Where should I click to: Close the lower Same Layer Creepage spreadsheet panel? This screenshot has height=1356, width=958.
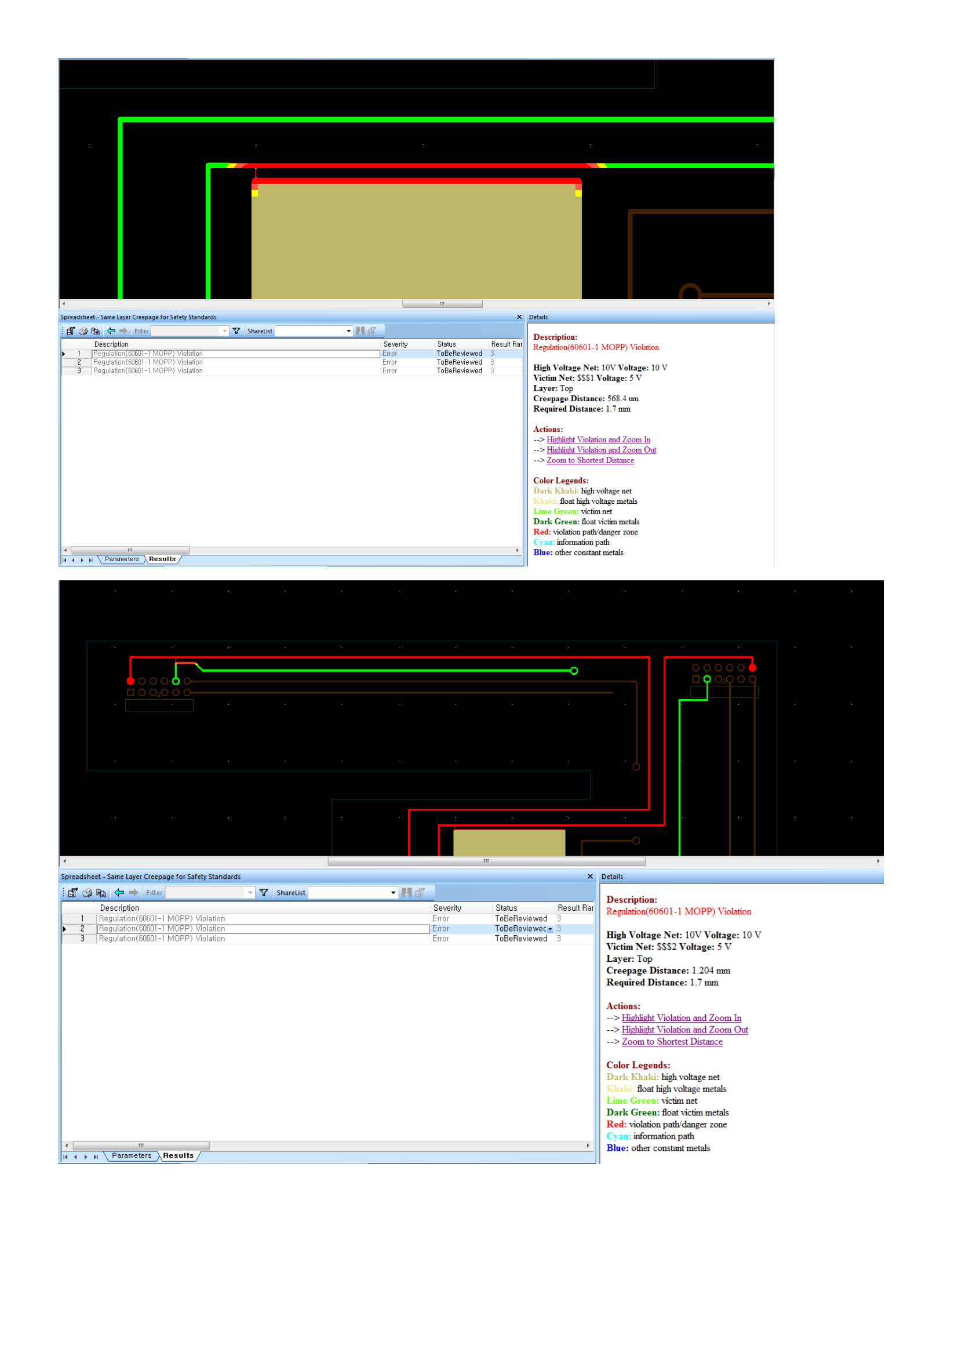pyautogui.click(x=589, y=877)
